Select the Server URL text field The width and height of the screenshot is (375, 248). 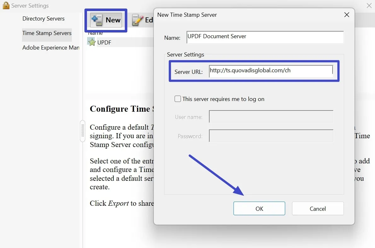[270, 71]
